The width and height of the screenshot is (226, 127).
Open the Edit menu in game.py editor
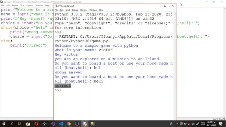tap(8, 6)
